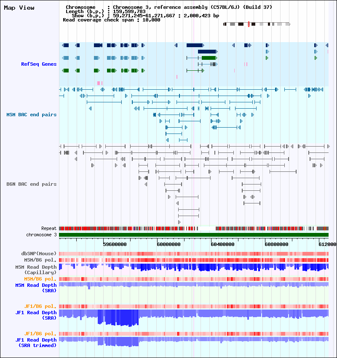Click the red and gray Repeat track bar
This screenshot has width=337, height=358.
tap(194, 228)
